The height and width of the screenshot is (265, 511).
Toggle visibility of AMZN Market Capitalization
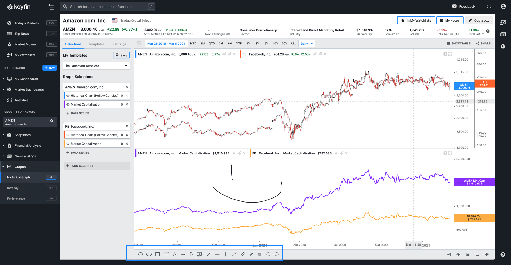(x=68, y=104)
